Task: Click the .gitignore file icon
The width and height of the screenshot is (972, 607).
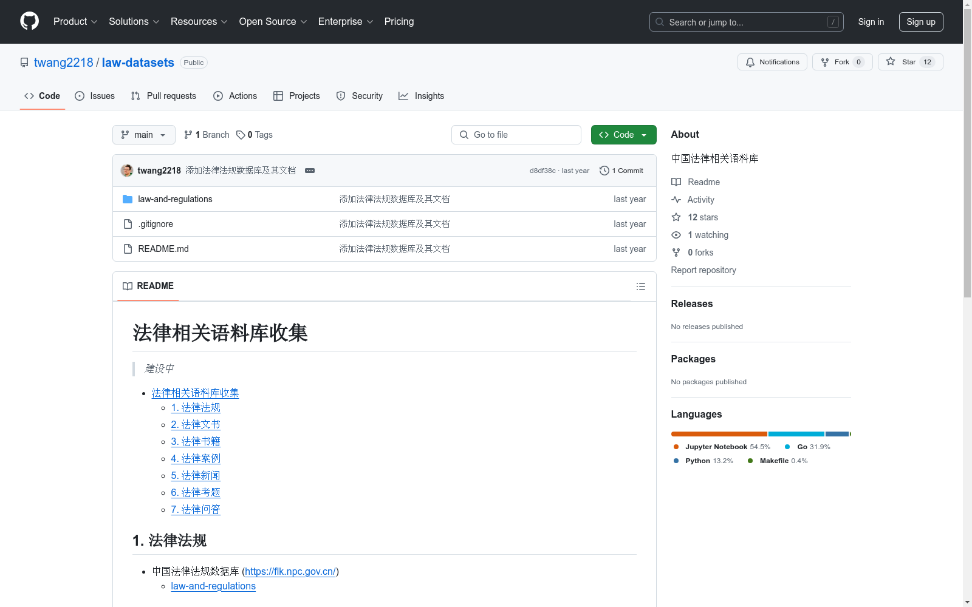Action: 128,224
